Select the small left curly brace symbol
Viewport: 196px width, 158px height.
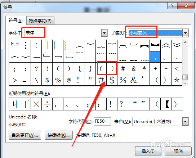(80, 68)
